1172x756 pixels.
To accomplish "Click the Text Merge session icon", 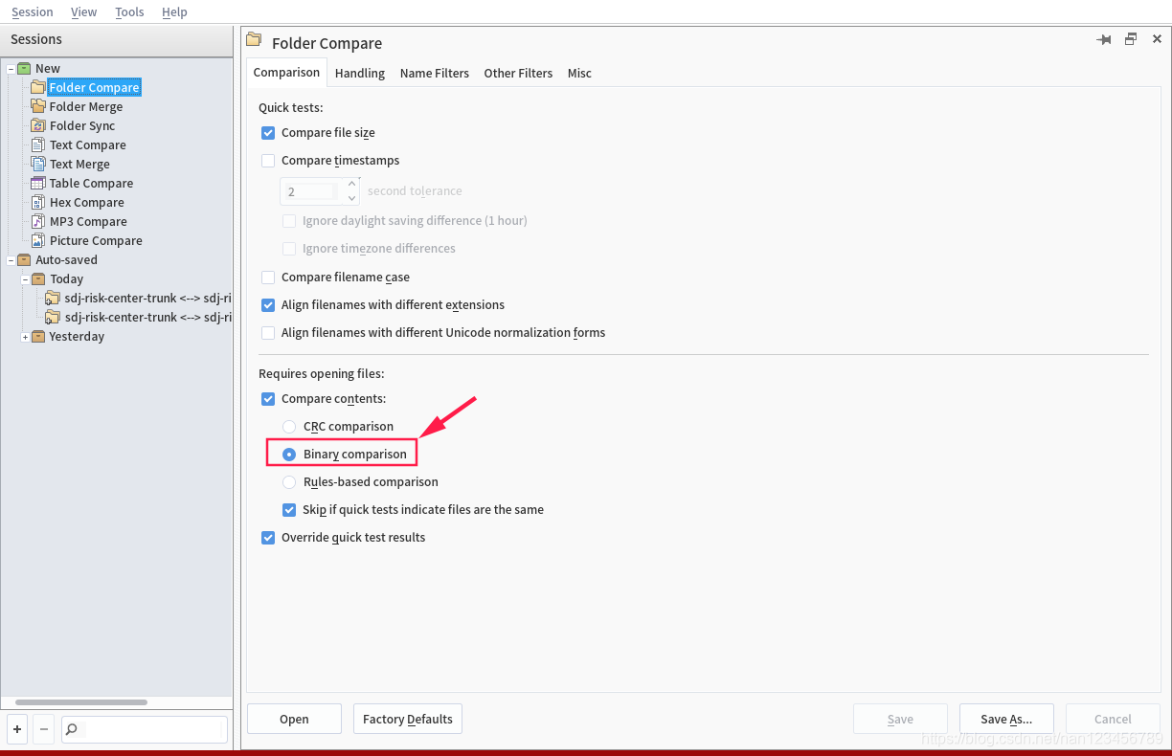I will (37, 164).
